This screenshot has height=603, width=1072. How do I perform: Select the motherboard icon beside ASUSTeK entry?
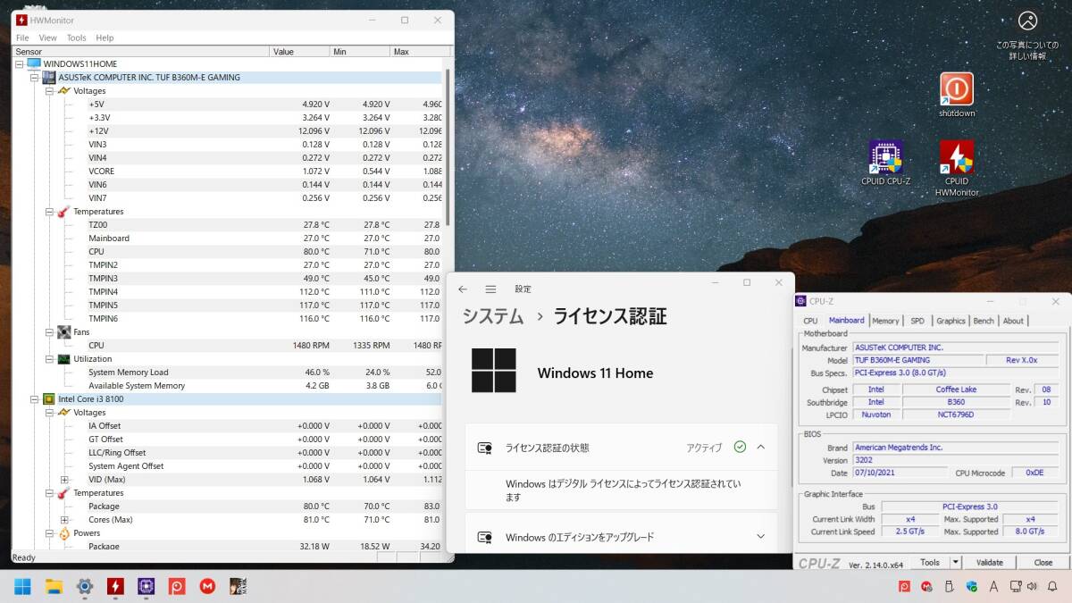[x=49, y=77]
